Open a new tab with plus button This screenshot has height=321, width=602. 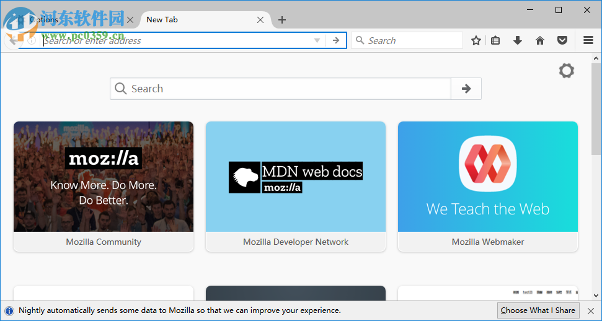point(282,20)
